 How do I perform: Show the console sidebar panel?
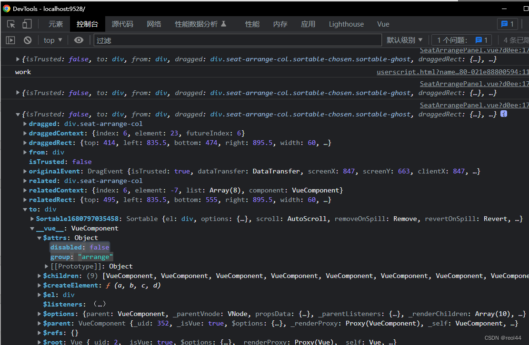10,40
